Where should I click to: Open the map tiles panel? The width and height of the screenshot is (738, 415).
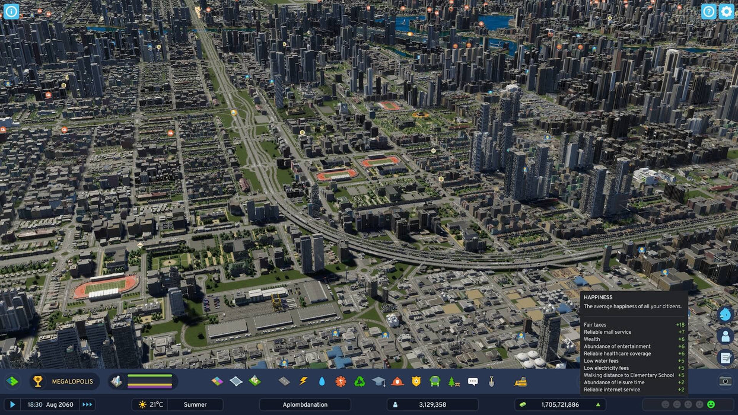click(12, 381)
